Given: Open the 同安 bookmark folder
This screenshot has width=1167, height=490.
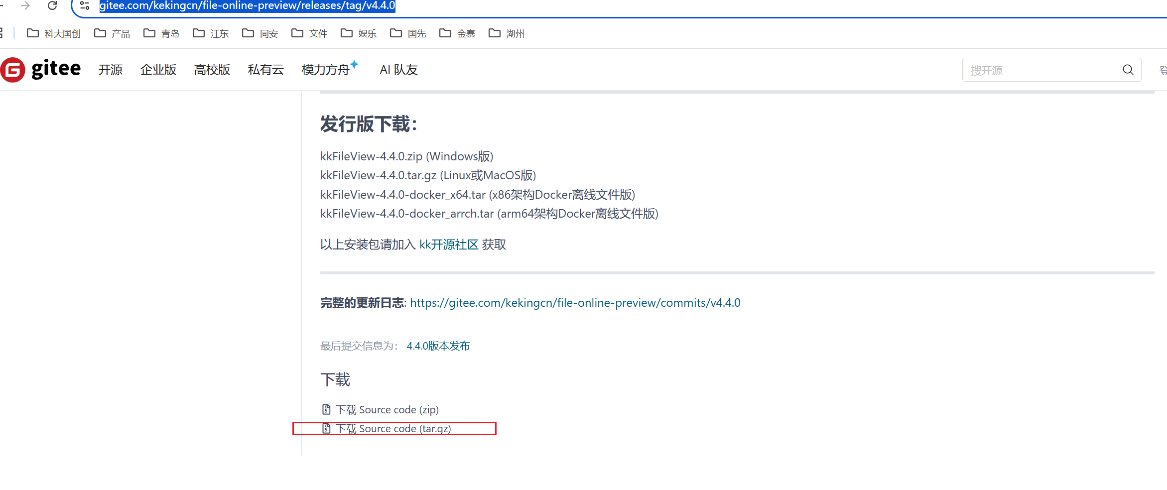Looking at the screenshot, I should [x=260, y=33].
